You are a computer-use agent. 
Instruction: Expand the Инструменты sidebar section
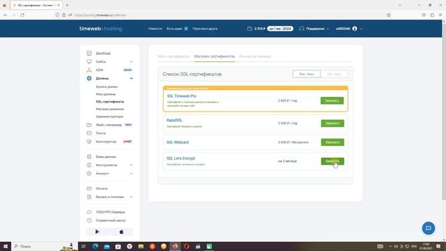(131, 165)
